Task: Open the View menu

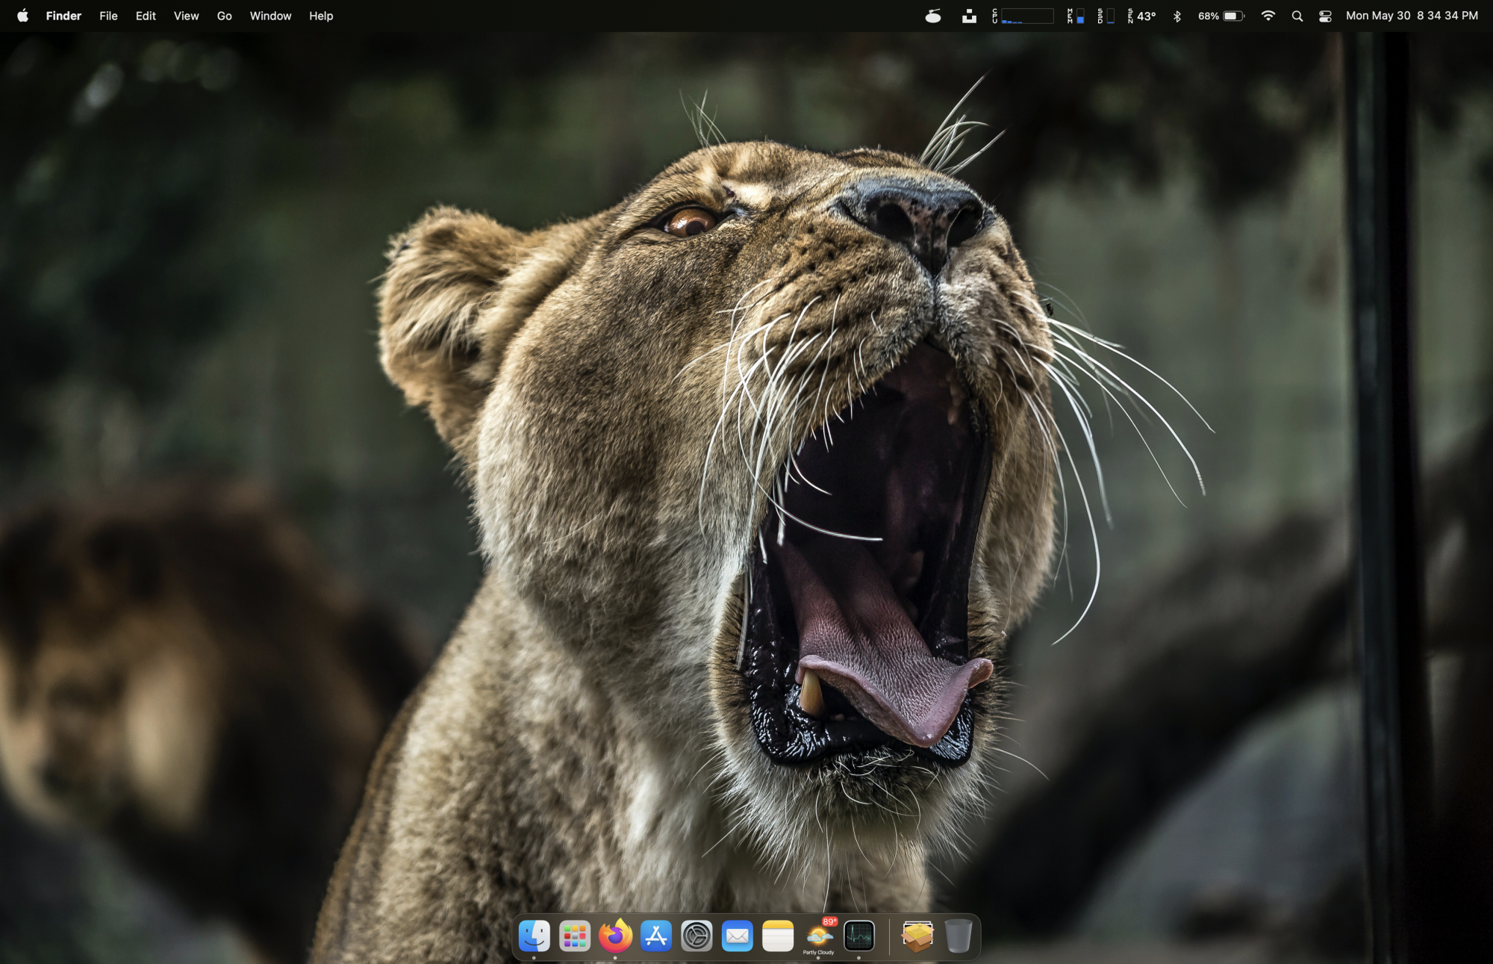Action: click(186, 16)
